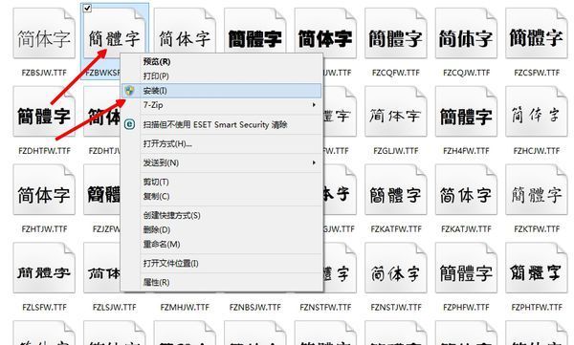The height and width of the screenshot is (345, 574).
Task: Click the FZNSTJW.TTF font file icon
Action: (396, 268)
